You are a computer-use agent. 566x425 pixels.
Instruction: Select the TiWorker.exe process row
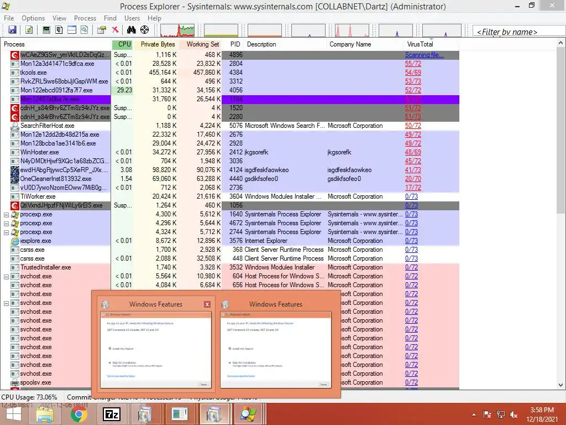tap(229, 196)
